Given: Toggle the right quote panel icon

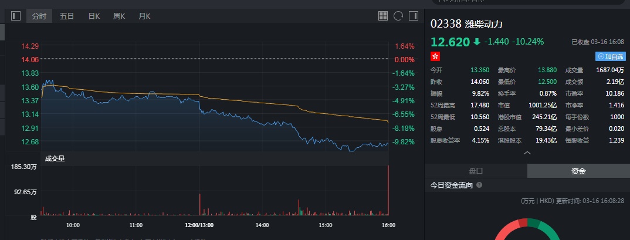Looking at the screenshot, I should [414, 16].
